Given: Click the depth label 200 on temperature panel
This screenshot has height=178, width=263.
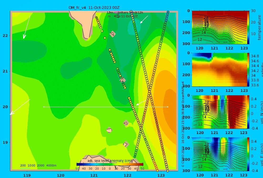Looking at the screenshot, I should point(186,33).
